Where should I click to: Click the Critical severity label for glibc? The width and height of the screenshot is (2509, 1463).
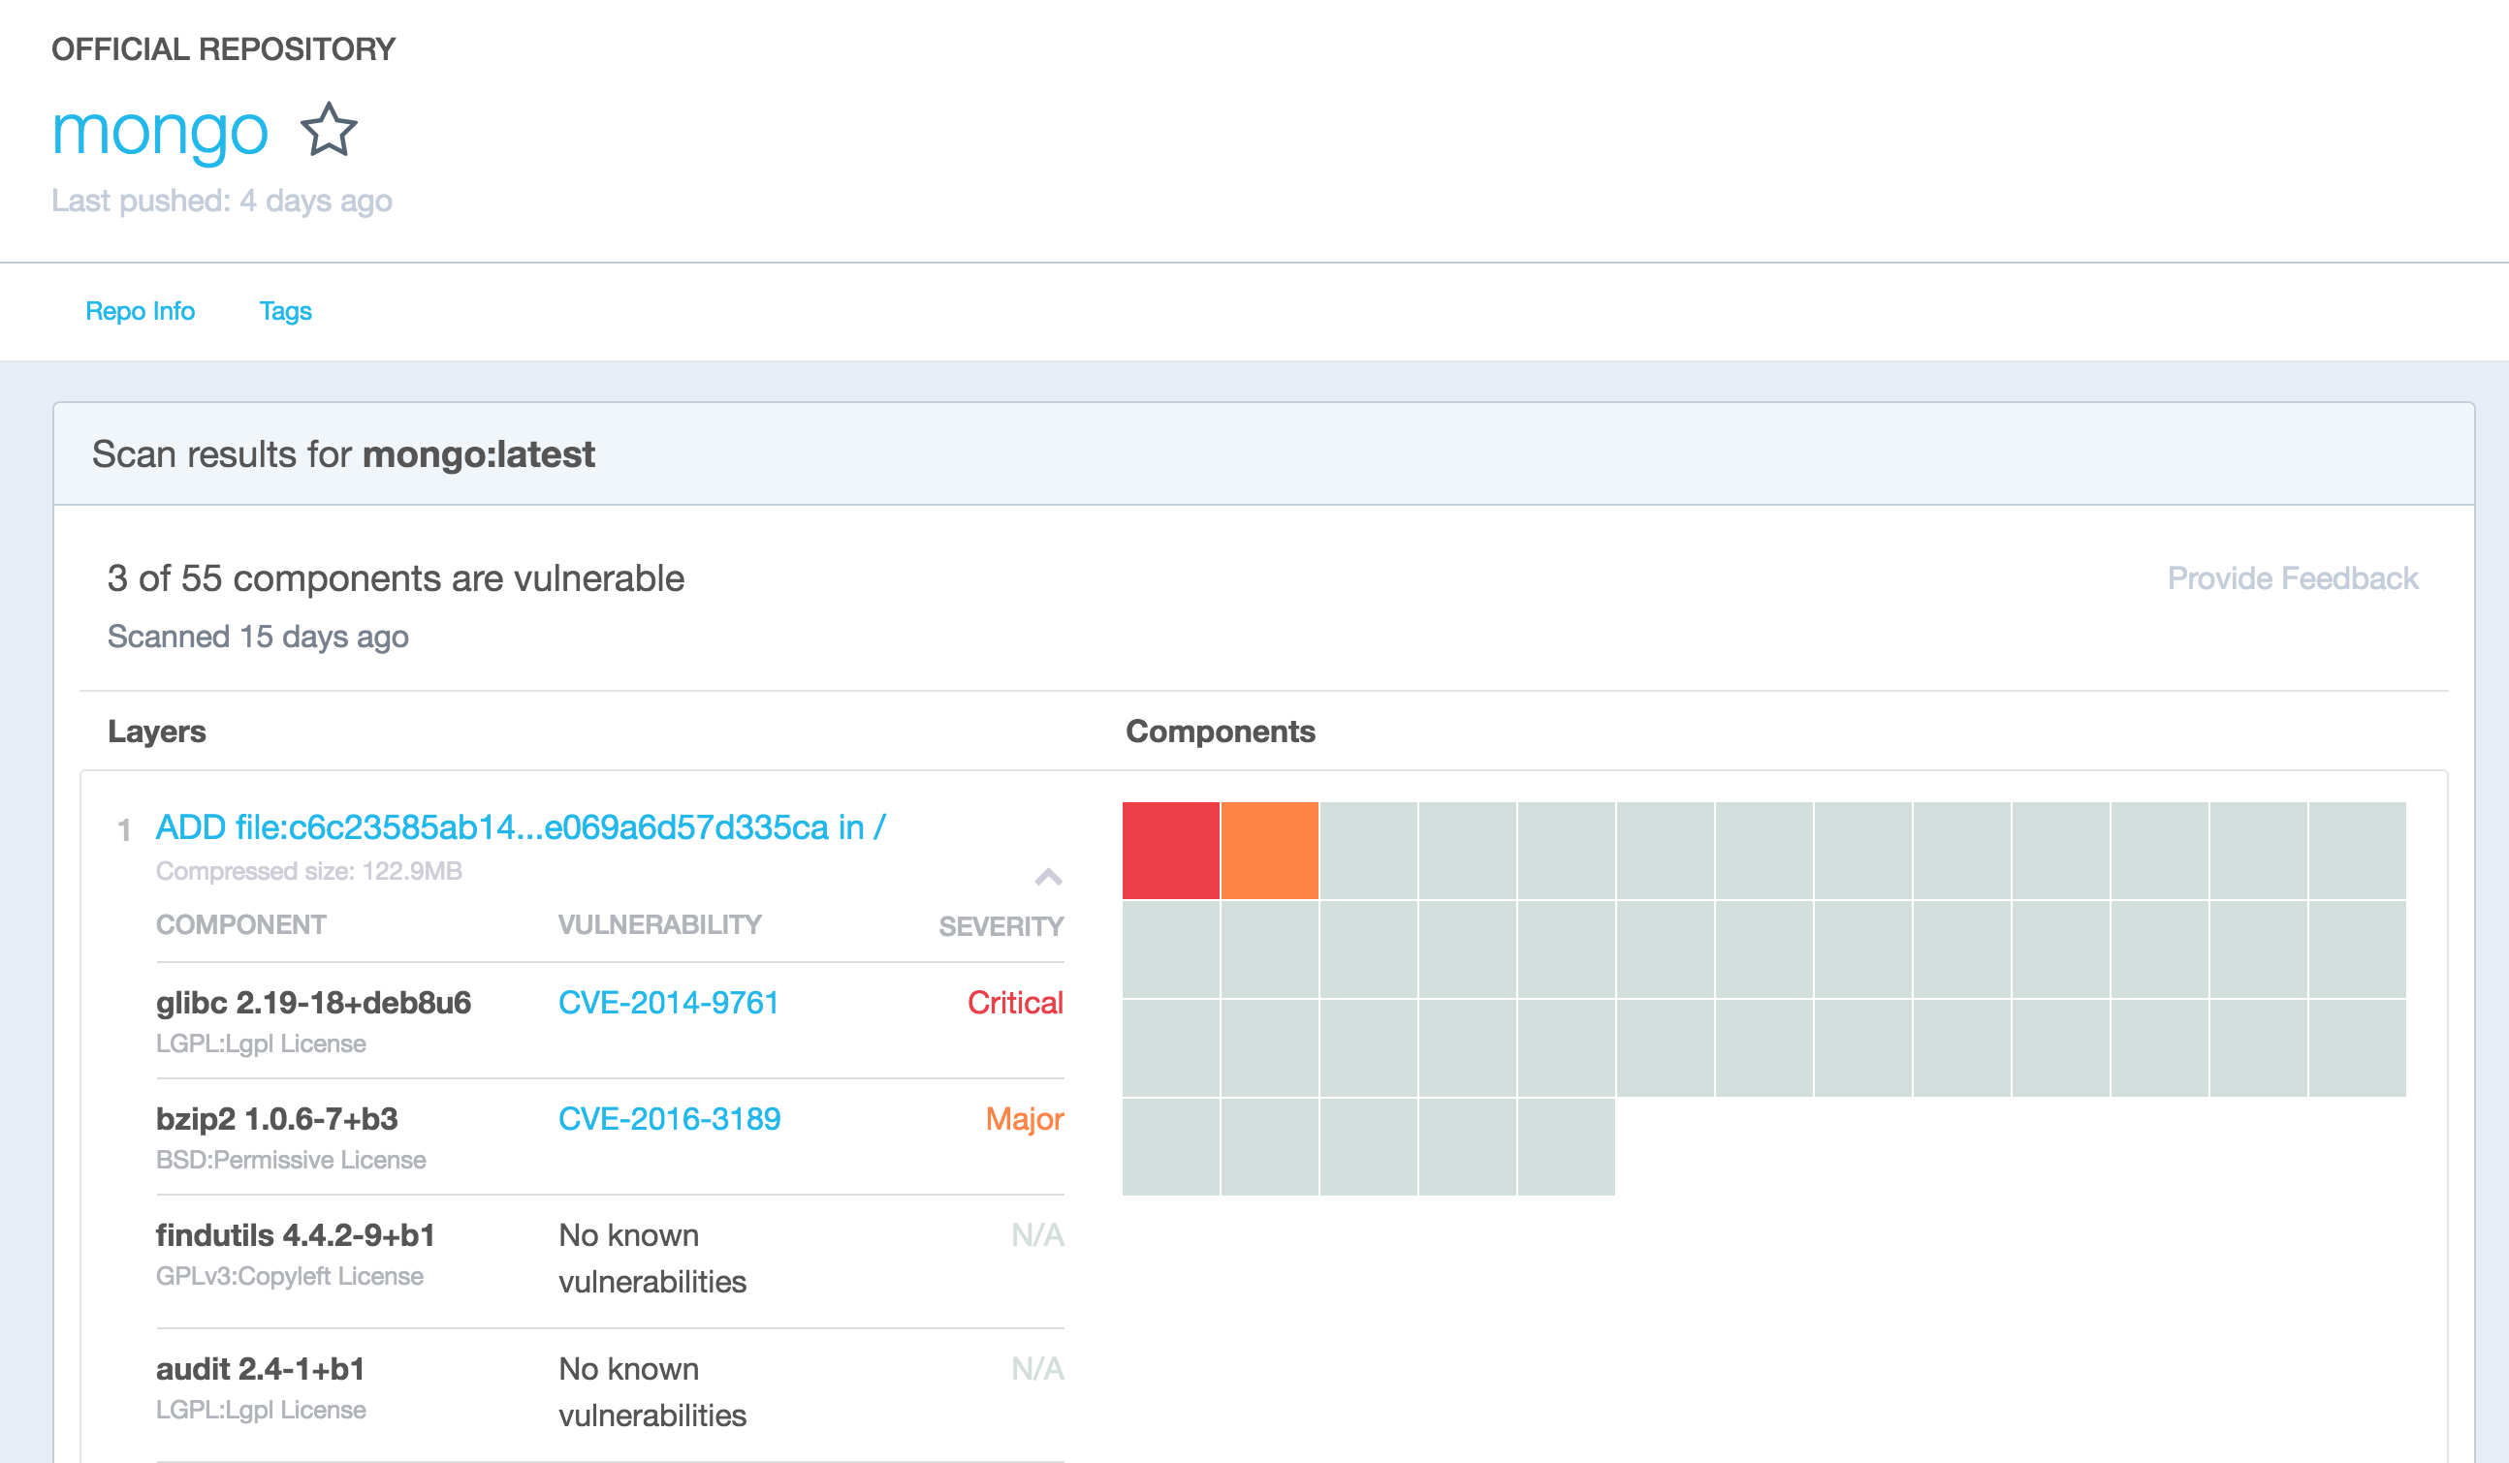[1014, 1003]
